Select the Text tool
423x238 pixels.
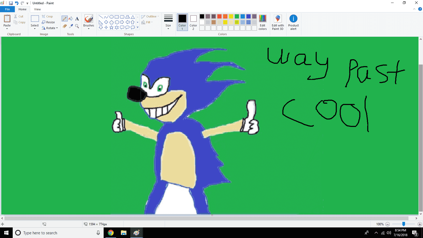point(77,19)
